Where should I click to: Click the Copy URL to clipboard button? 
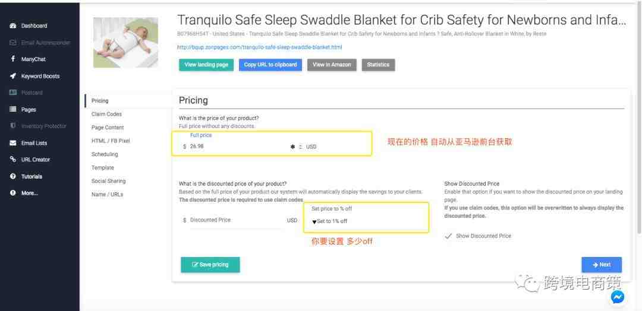270,65
